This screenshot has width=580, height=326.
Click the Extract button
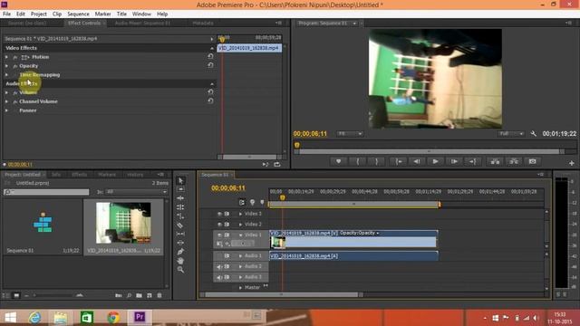click(514, 161)
